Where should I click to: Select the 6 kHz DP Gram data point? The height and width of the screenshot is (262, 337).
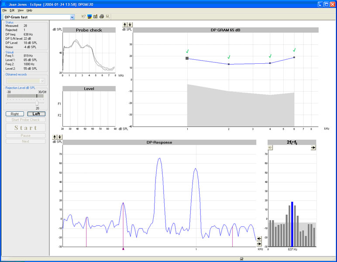tap(294, 57)
